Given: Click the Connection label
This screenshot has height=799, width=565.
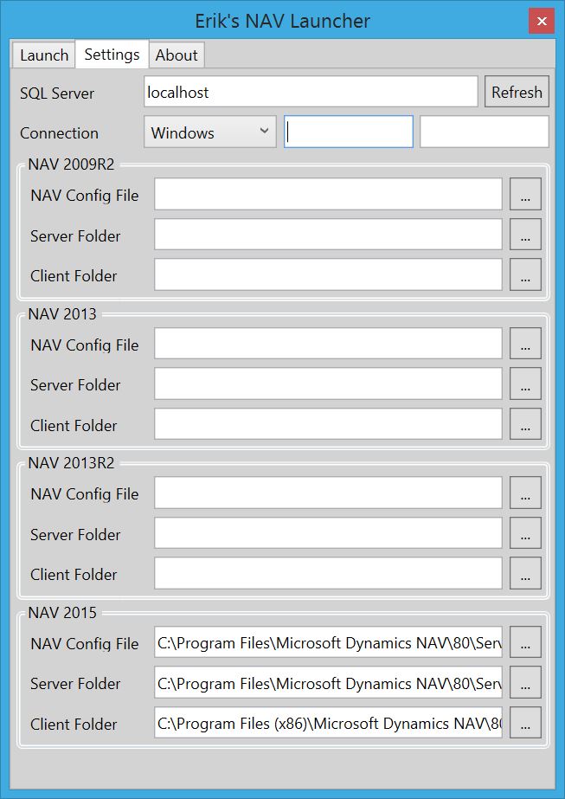Looking at the screenshot, I should [59, 133].
